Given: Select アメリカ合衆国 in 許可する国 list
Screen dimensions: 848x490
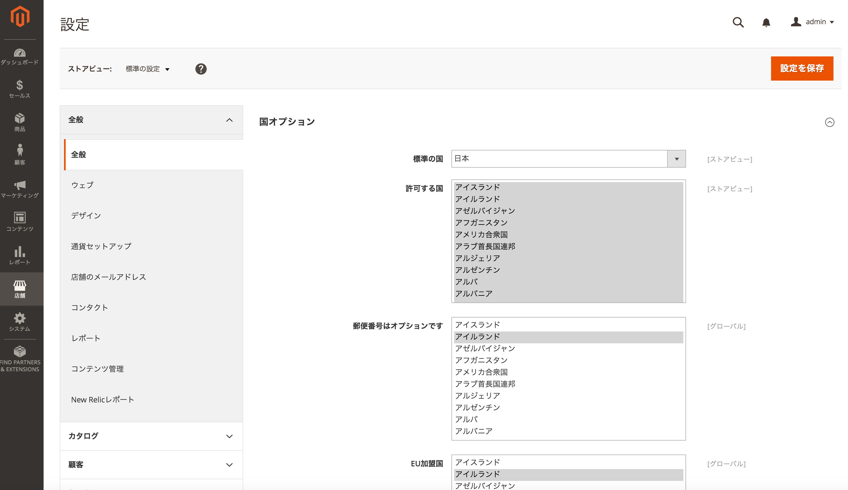Looking at the screenshot, I should click(x=568, y=235).
